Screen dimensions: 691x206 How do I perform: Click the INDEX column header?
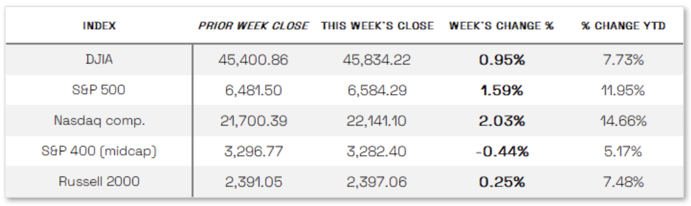(99, 26)
